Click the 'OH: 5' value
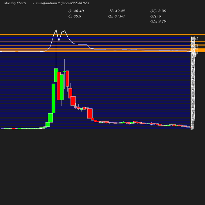Image resolution: width=205 pixels, height=205 pixels. [156, 16]
